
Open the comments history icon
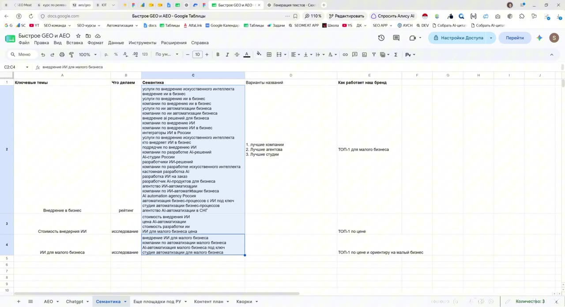(396, 38)
